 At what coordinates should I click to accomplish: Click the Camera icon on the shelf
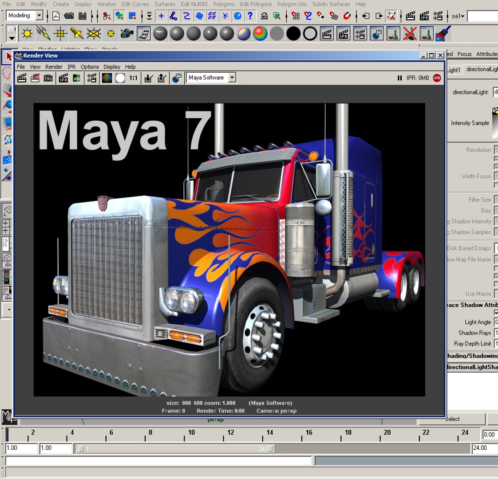(x=127, y=34)
